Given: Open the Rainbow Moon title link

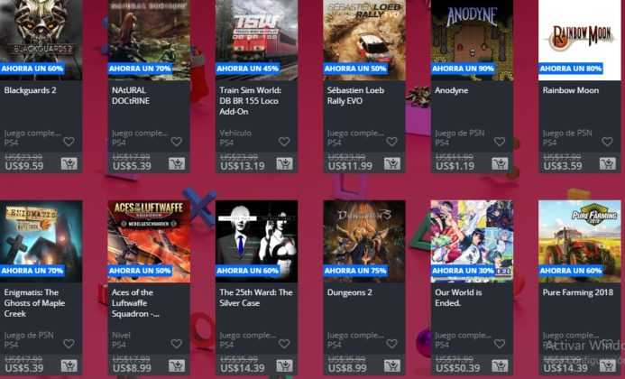Looking at the screenshot, I should [x=570, y=90].
